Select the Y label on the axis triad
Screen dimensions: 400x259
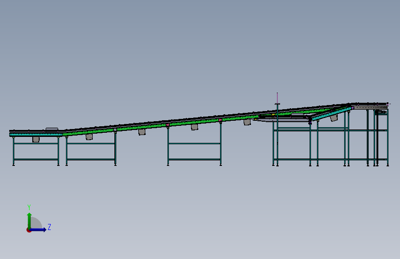(x=29, y=207)
